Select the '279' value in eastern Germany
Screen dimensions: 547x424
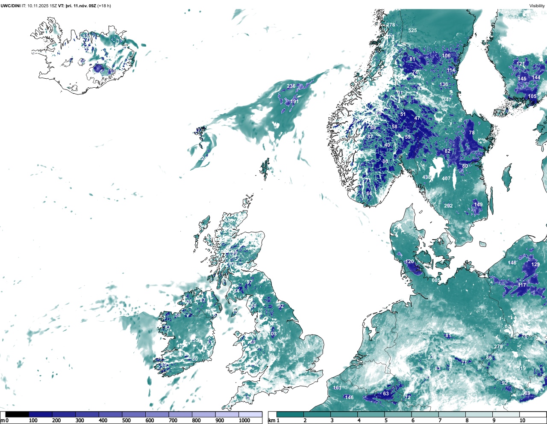(x=498, y=347)
